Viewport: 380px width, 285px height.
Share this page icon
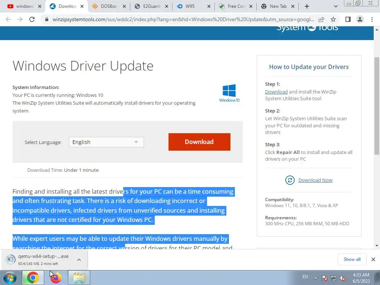pyautogui.click(x=321, y=19)
